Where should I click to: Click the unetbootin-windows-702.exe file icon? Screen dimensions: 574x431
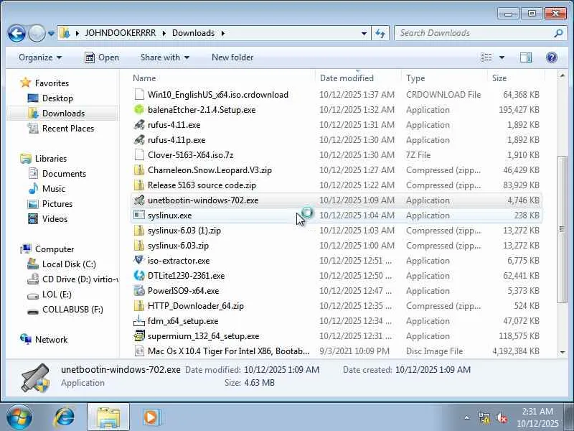click(x=139, y=200)
